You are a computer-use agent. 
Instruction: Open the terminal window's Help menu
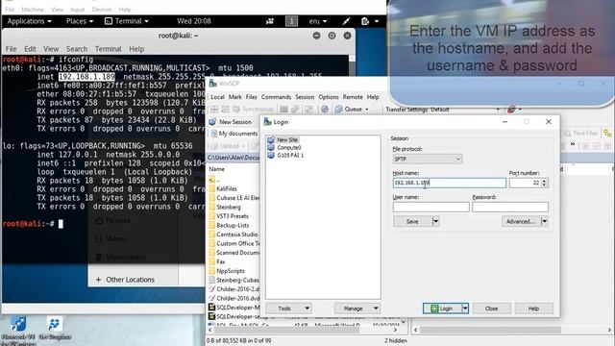click(x=136, y=49)
